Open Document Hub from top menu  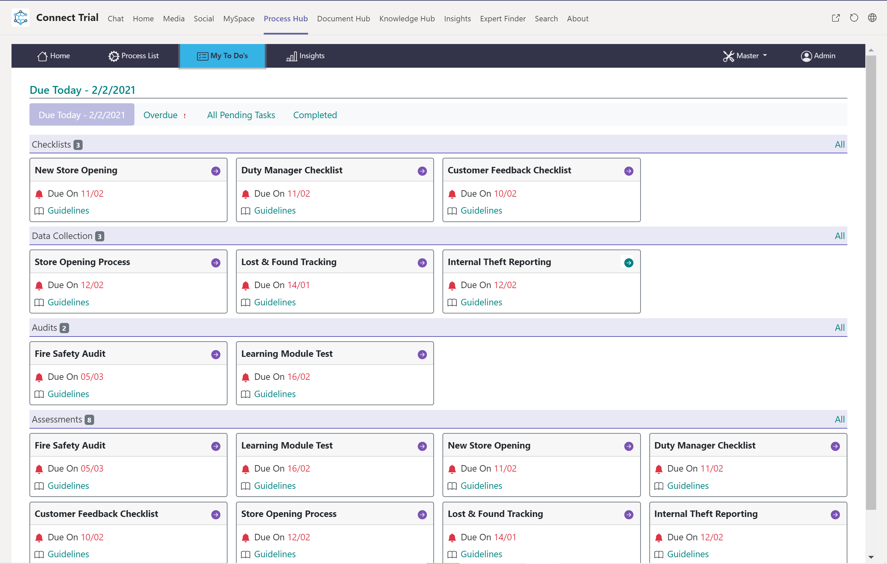[343, 18]
